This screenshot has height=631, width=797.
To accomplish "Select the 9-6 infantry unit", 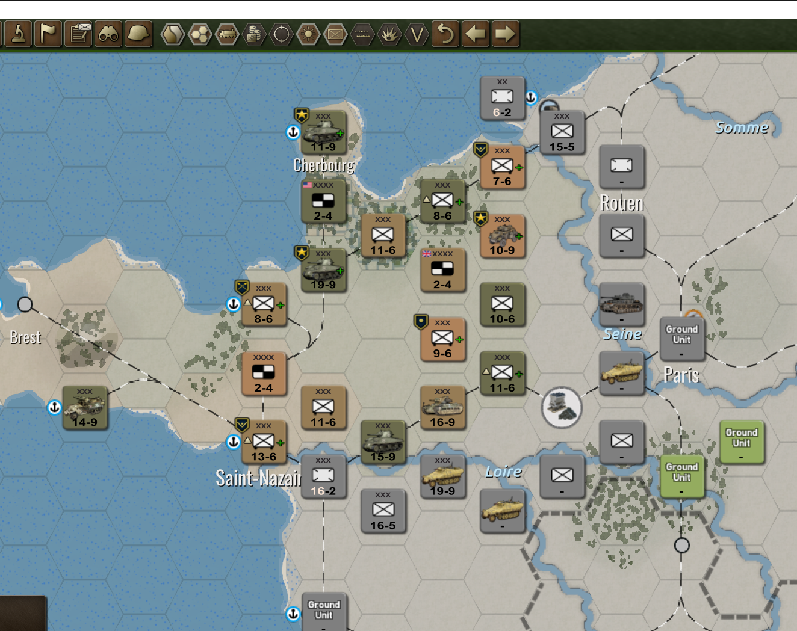I will point(442,339).
